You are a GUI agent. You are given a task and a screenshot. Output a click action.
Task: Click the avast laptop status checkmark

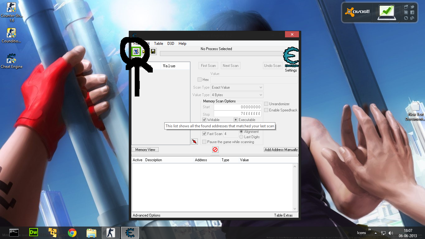pyautogui.click(x=386, y=12)
